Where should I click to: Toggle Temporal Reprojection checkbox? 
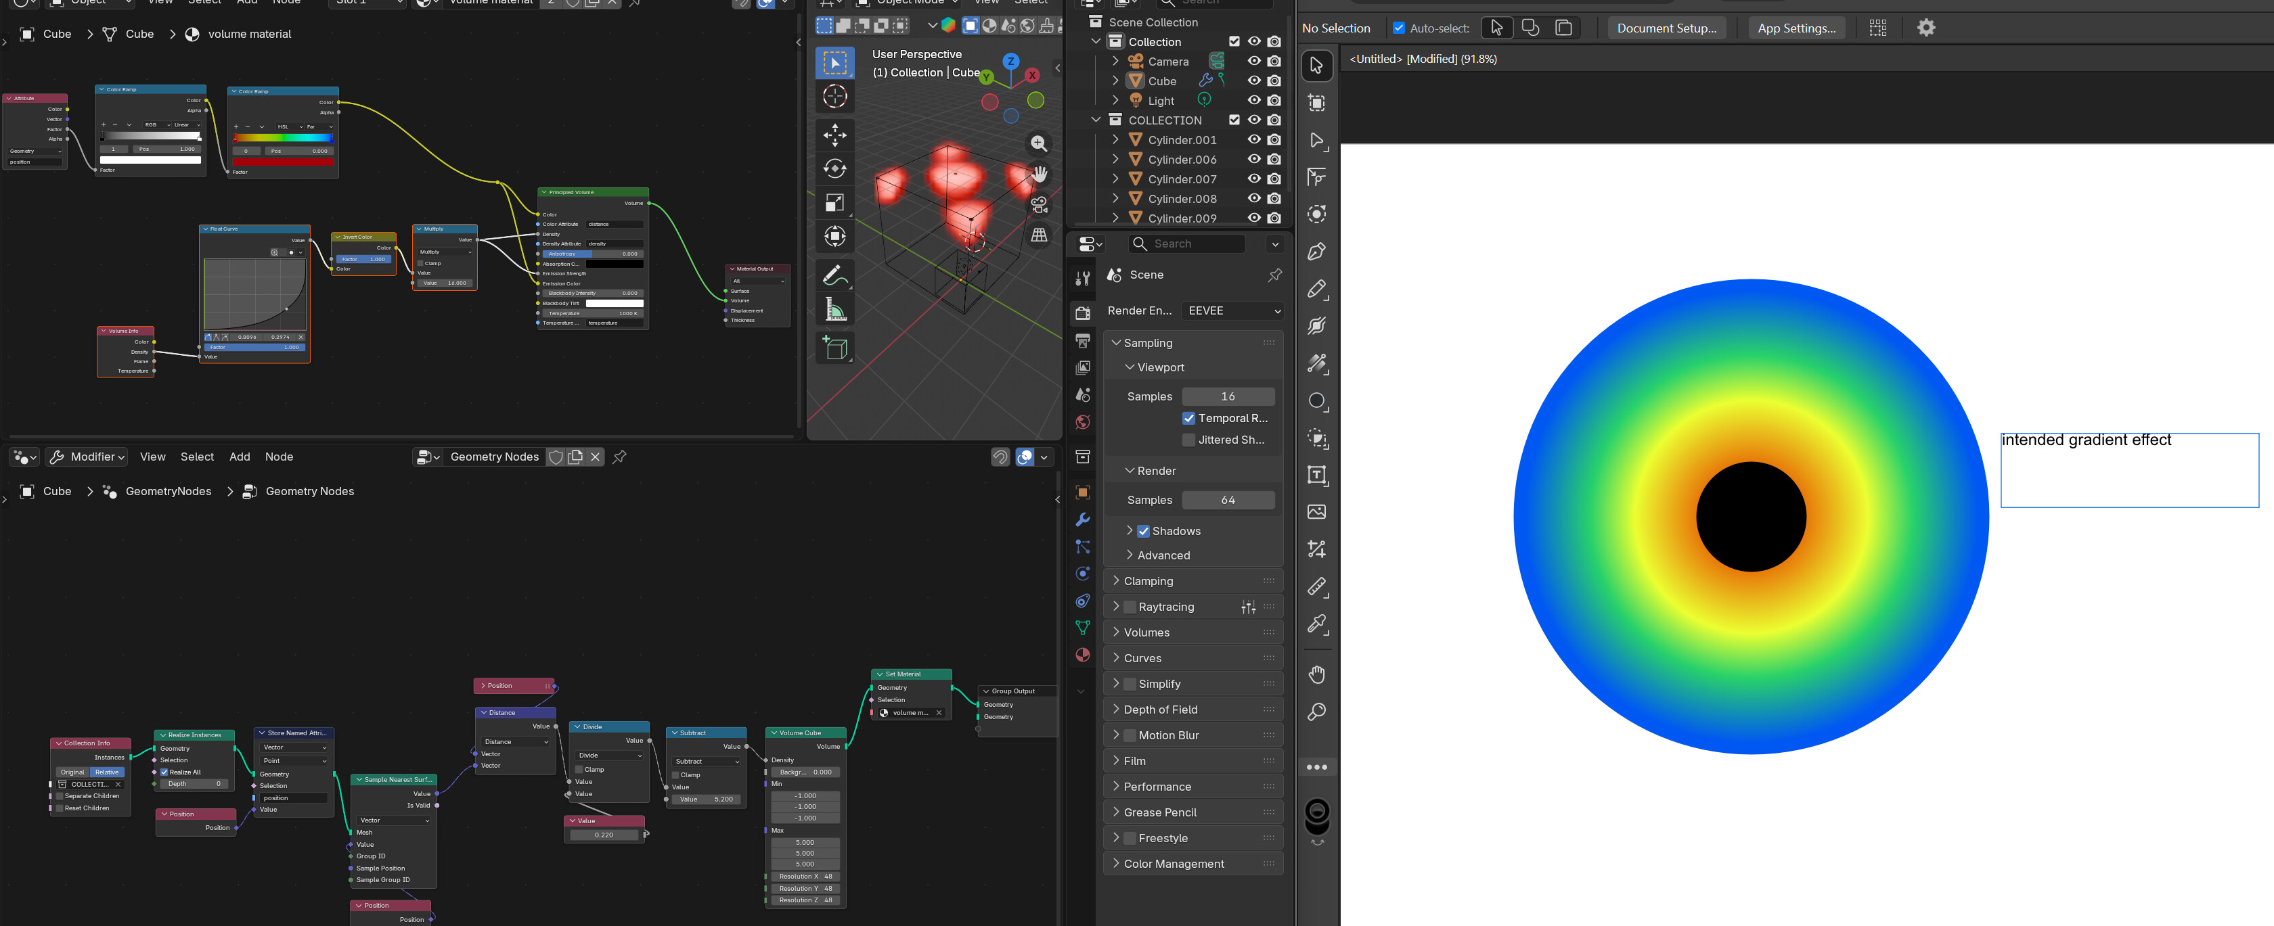tap(1188, 418)
